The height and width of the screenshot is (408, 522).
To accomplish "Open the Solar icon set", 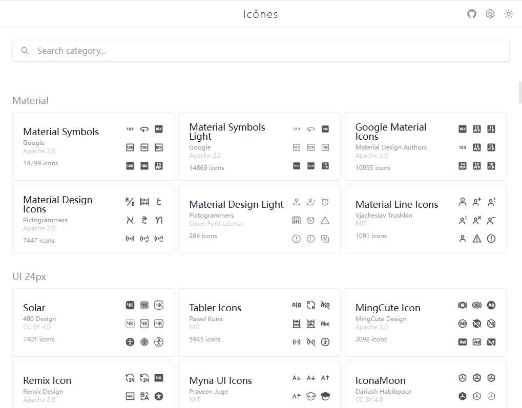I will point(34,308).
